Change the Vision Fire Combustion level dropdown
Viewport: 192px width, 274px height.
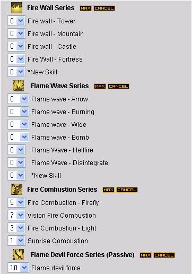coord(16,215)
